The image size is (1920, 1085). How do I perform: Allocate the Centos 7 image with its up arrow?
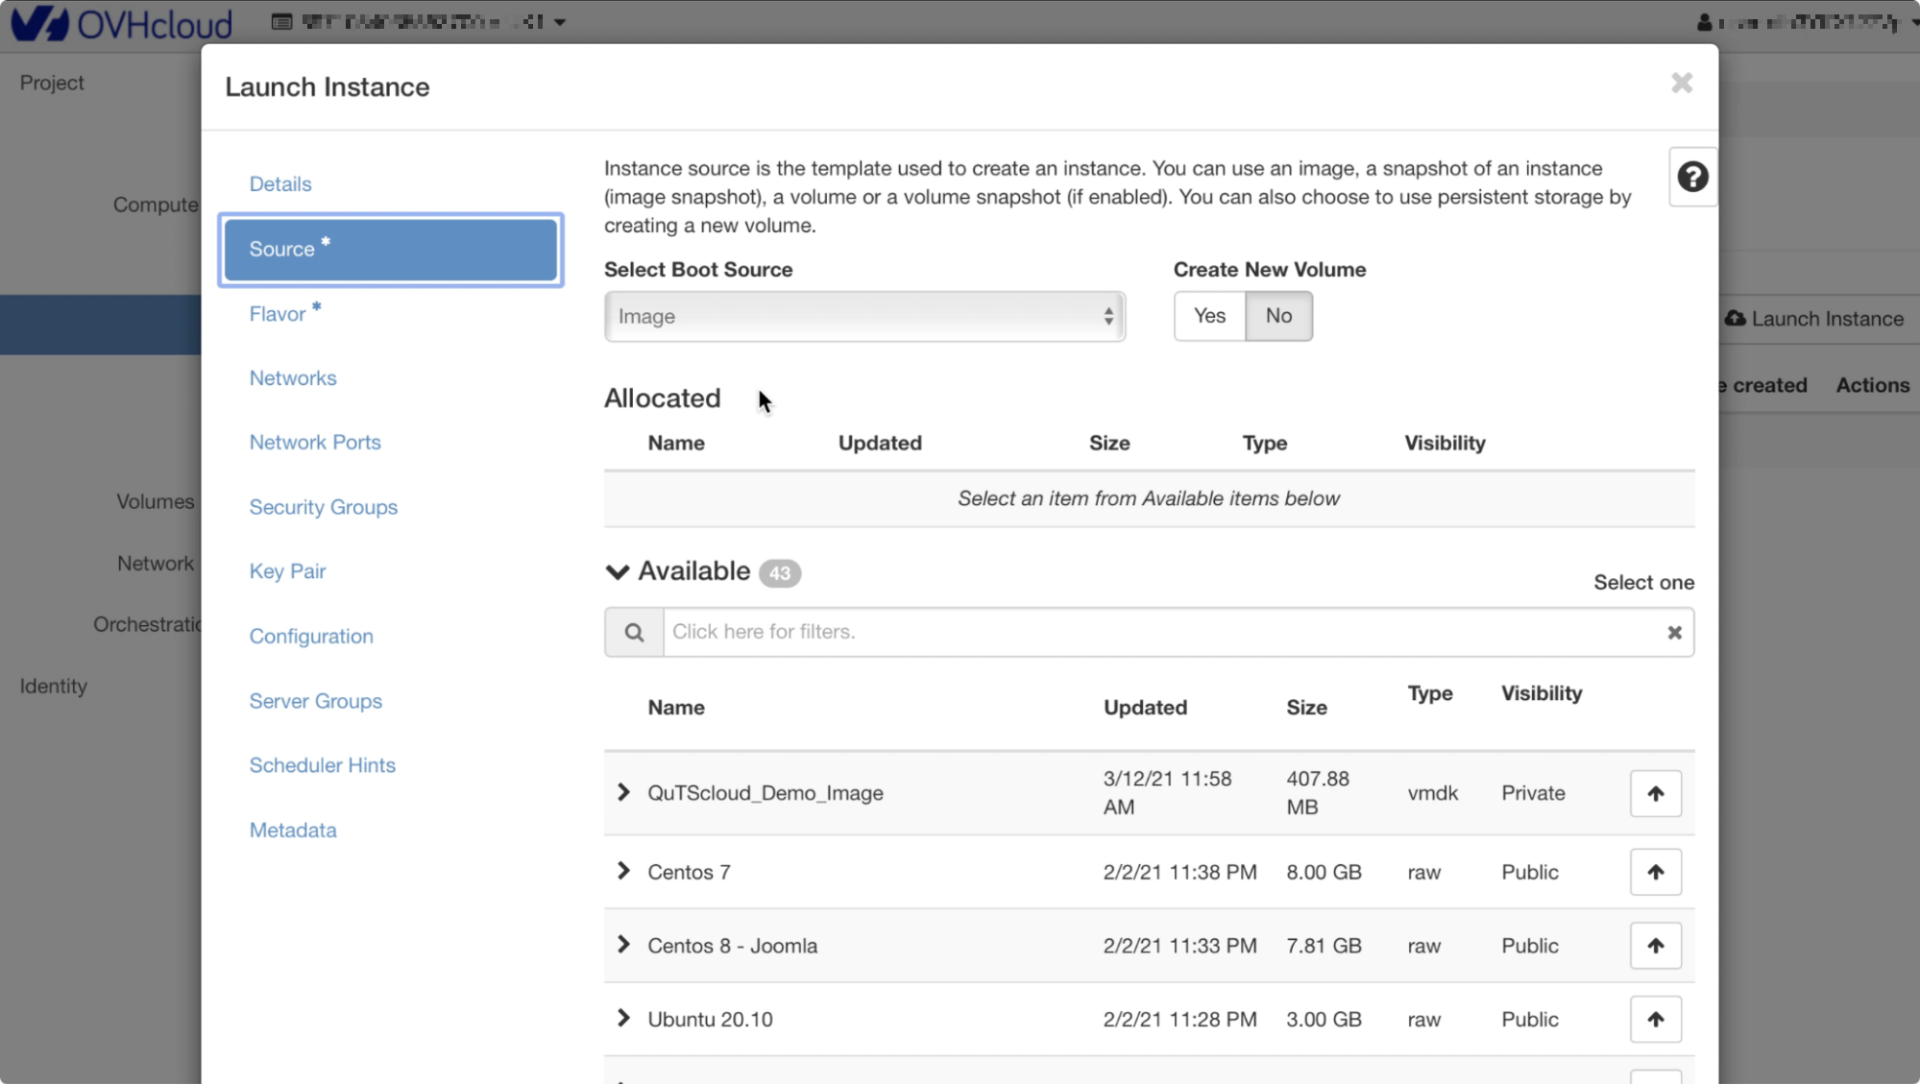coord(1655,872)
